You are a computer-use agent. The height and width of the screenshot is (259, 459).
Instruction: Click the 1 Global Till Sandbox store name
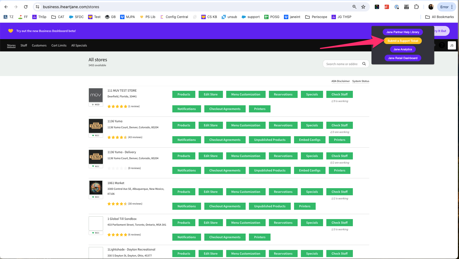(122, 219)
